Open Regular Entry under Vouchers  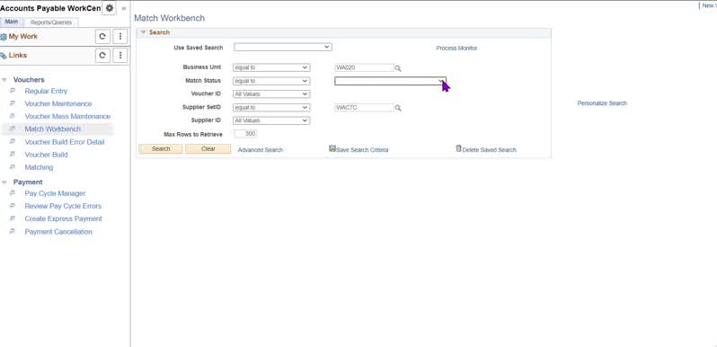click(46, 91)
